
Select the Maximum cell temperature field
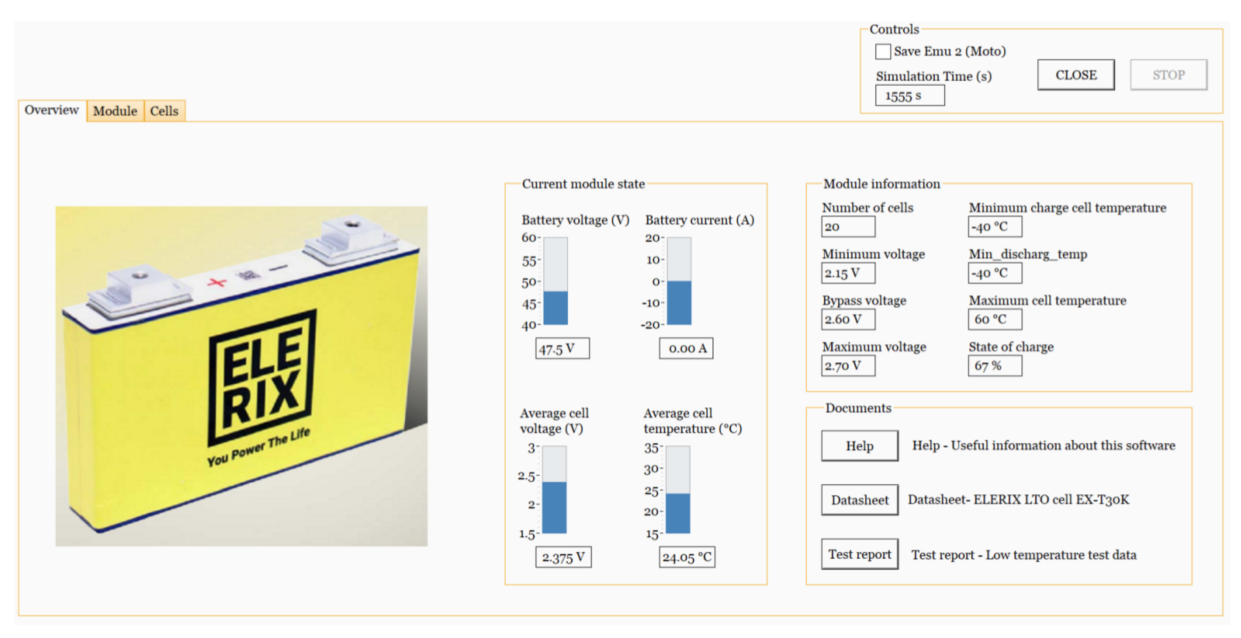(995, 319)
